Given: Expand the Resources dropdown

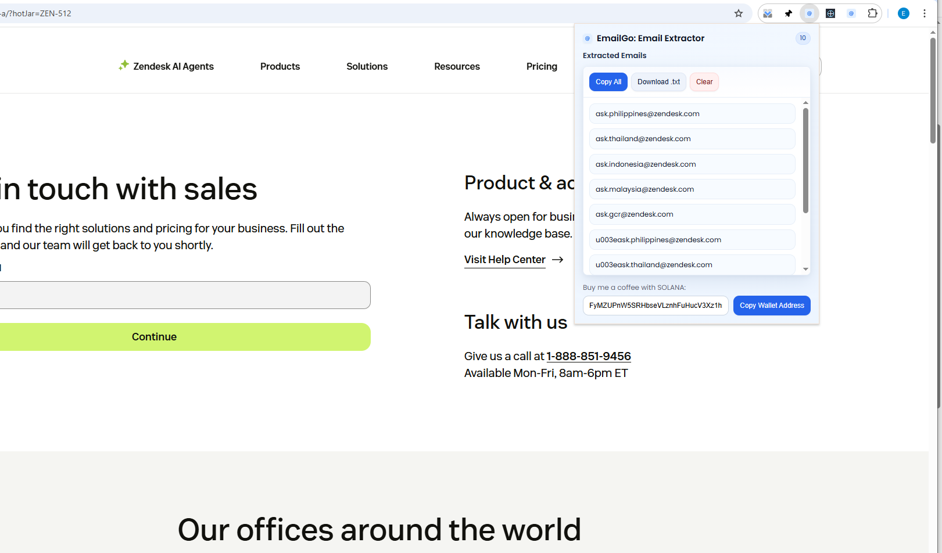Looking at the screenshot, I should coord(457,66).
